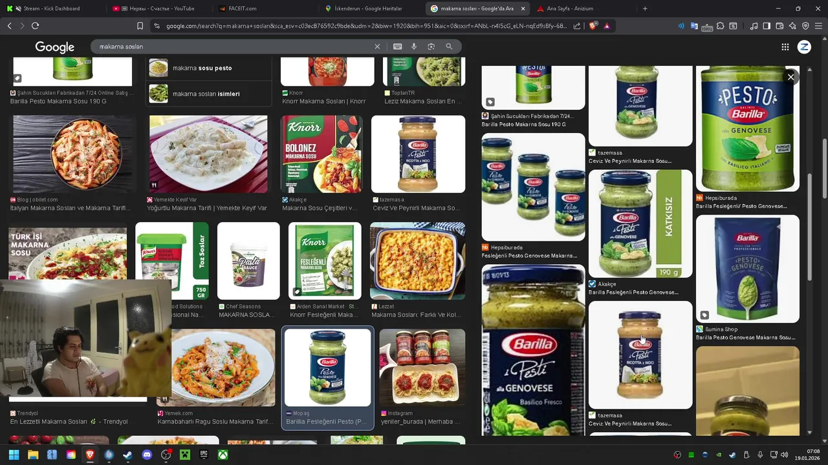Switch to the Ana Sayfa - Anizium tab
This screenshot has height=465, width=828.
coord(582,8)
